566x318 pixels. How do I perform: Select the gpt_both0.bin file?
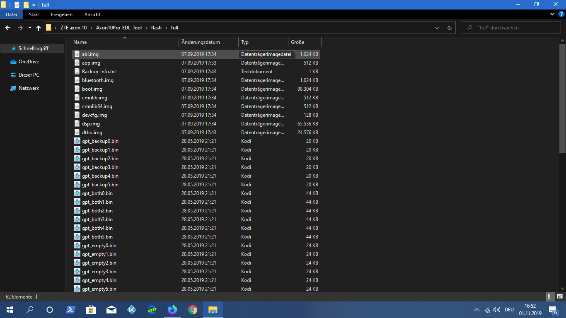pyautogui.click(x=97, y=193)
